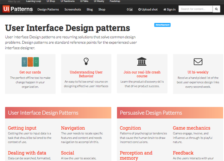Click text 'Games engage, involve, and'
The height and width of the screenshot is (161, 224).
point(191,134)
